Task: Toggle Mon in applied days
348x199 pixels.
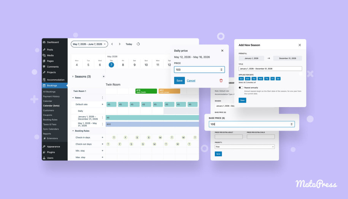Action: point(248,79)
